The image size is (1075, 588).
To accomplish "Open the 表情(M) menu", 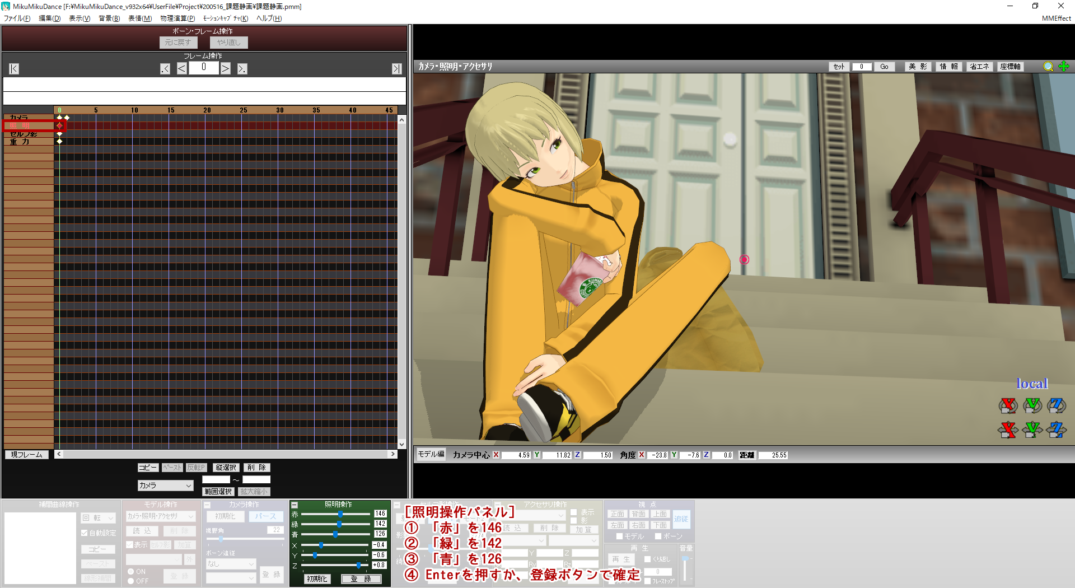I will (x=139, y=18).
